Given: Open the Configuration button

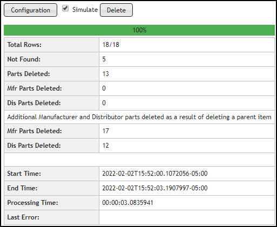Looking at the screenshot, I should (30, 10).
